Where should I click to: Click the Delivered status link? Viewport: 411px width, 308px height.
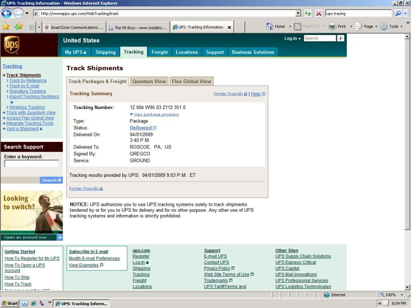[x=141, y=128]
